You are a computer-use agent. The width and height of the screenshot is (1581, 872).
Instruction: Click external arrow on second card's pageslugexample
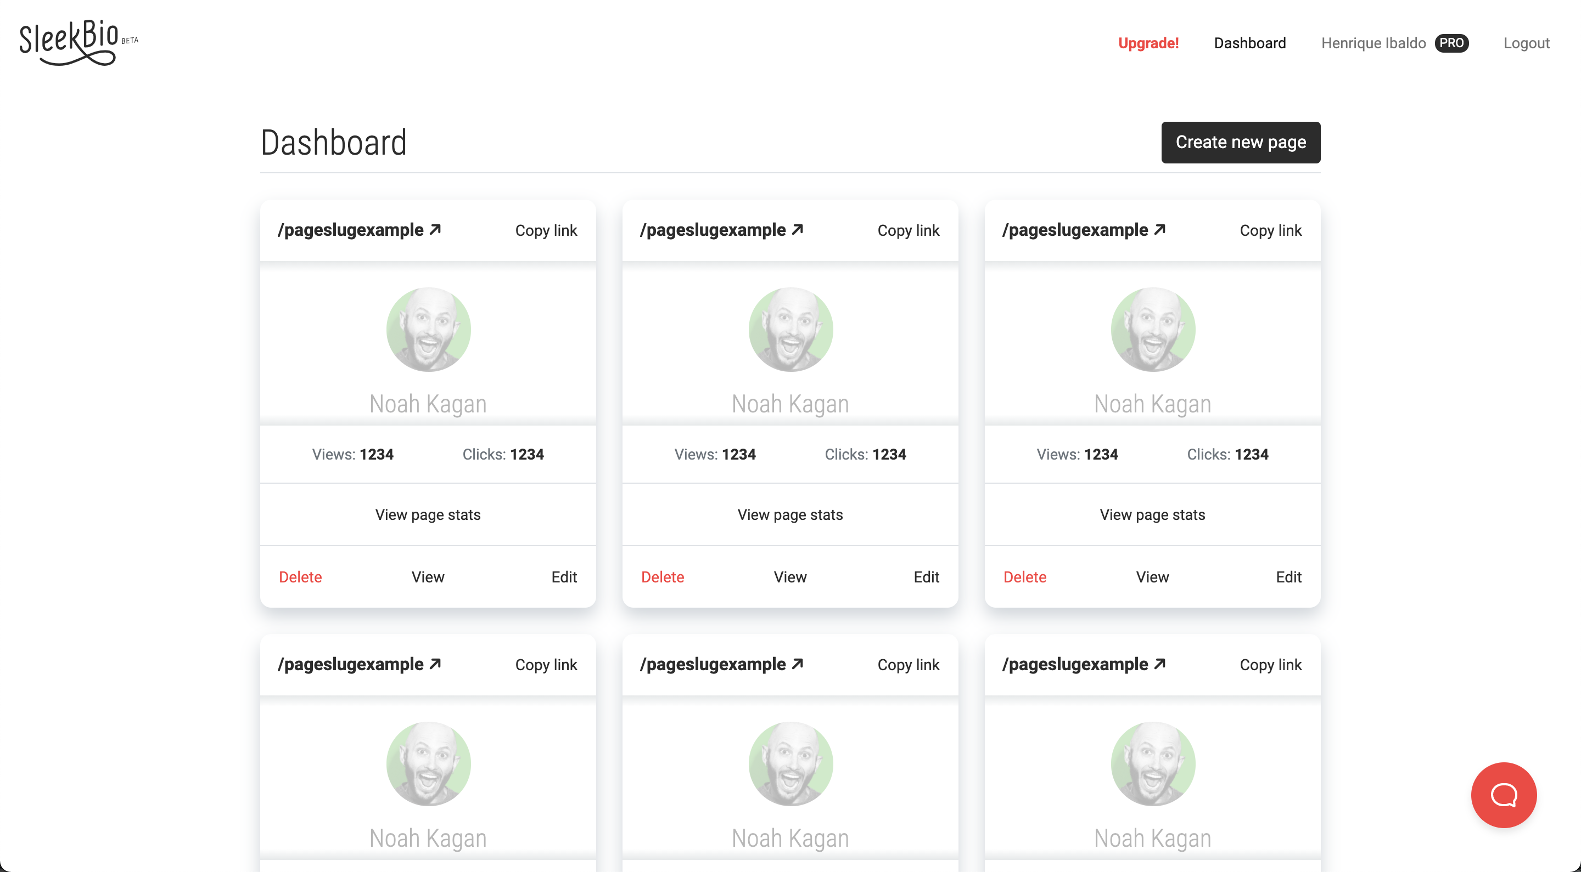pyautogui.click(x=797, y=229)
